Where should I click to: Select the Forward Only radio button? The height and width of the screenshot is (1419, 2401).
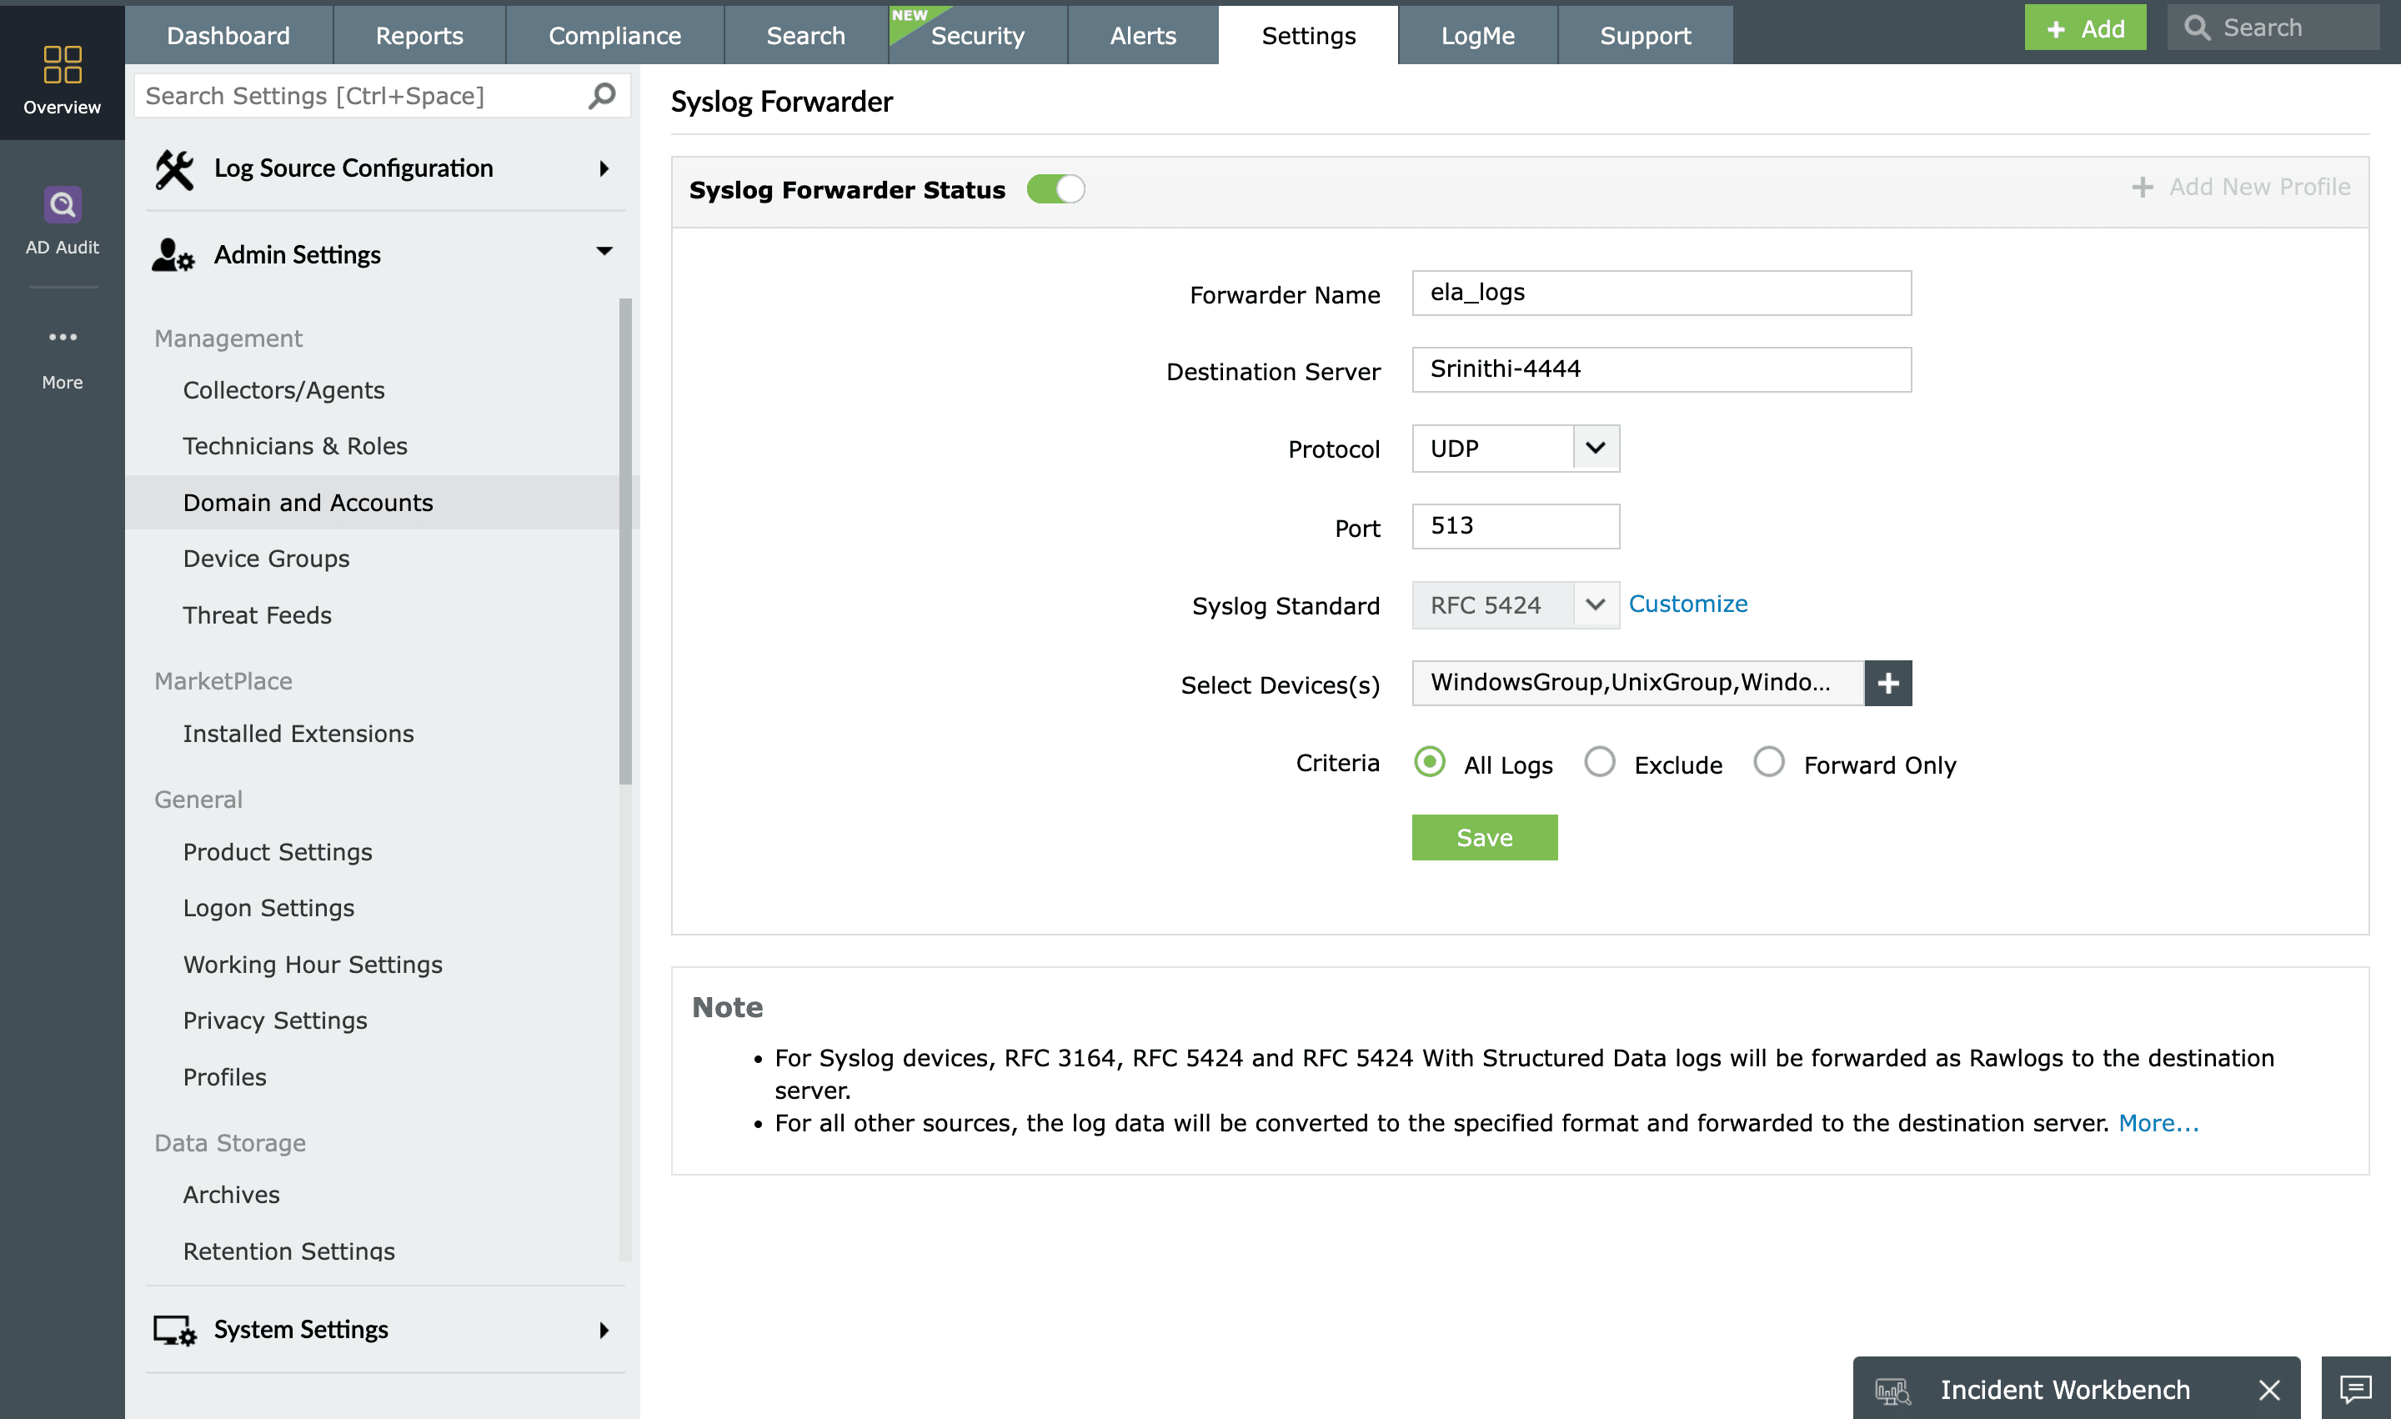coord(1768,762)
